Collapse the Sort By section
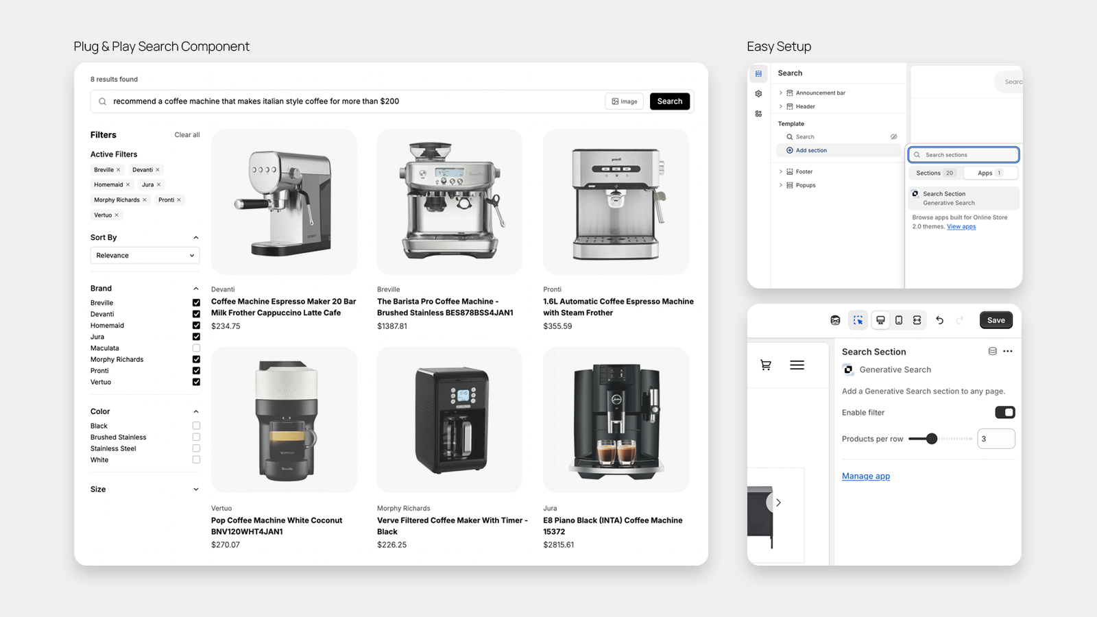Viewport: 1097px width, 617px height. 196,238
